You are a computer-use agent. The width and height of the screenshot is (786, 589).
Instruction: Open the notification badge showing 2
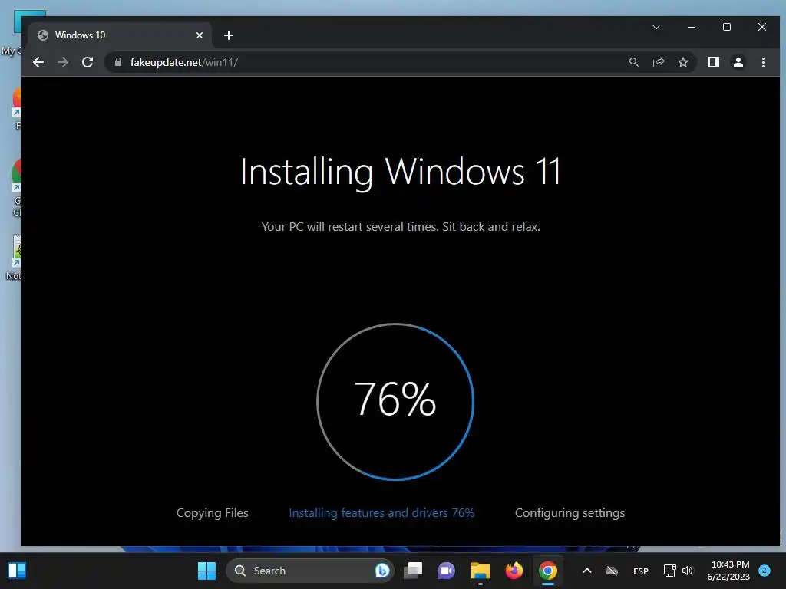pyautogui.click(x=765, y=570)
